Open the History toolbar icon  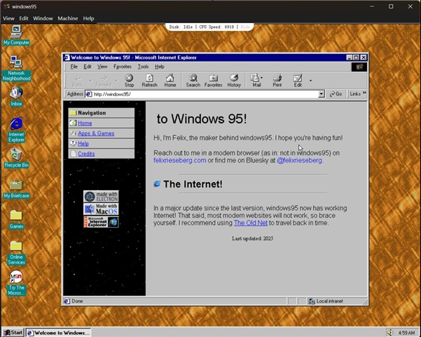coord(234,80)
